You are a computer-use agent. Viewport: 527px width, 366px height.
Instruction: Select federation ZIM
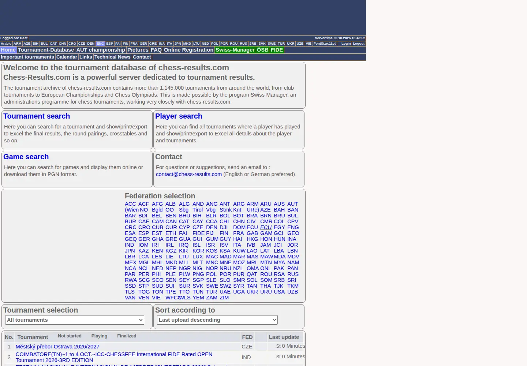click(224, 298)
